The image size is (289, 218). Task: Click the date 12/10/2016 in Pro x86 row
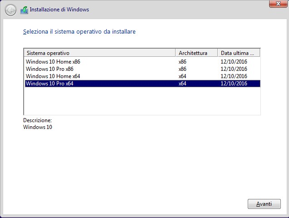[x=234, y=69]
